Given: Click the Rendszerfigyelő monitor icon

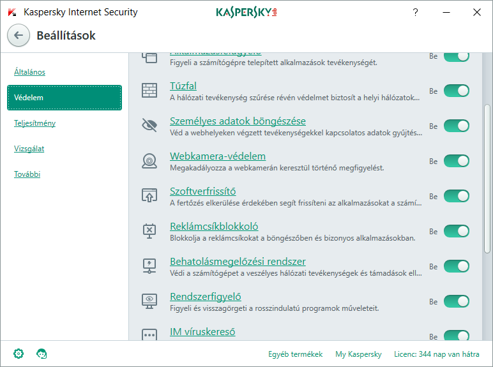Looking at the screenshot, I should click(x=149, y=301).
